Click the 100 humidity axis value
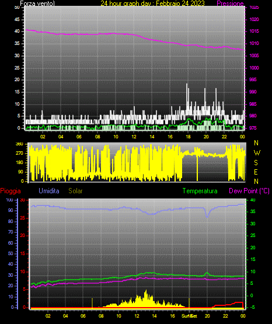The image size is (272, 324). (x=9, y=200)
